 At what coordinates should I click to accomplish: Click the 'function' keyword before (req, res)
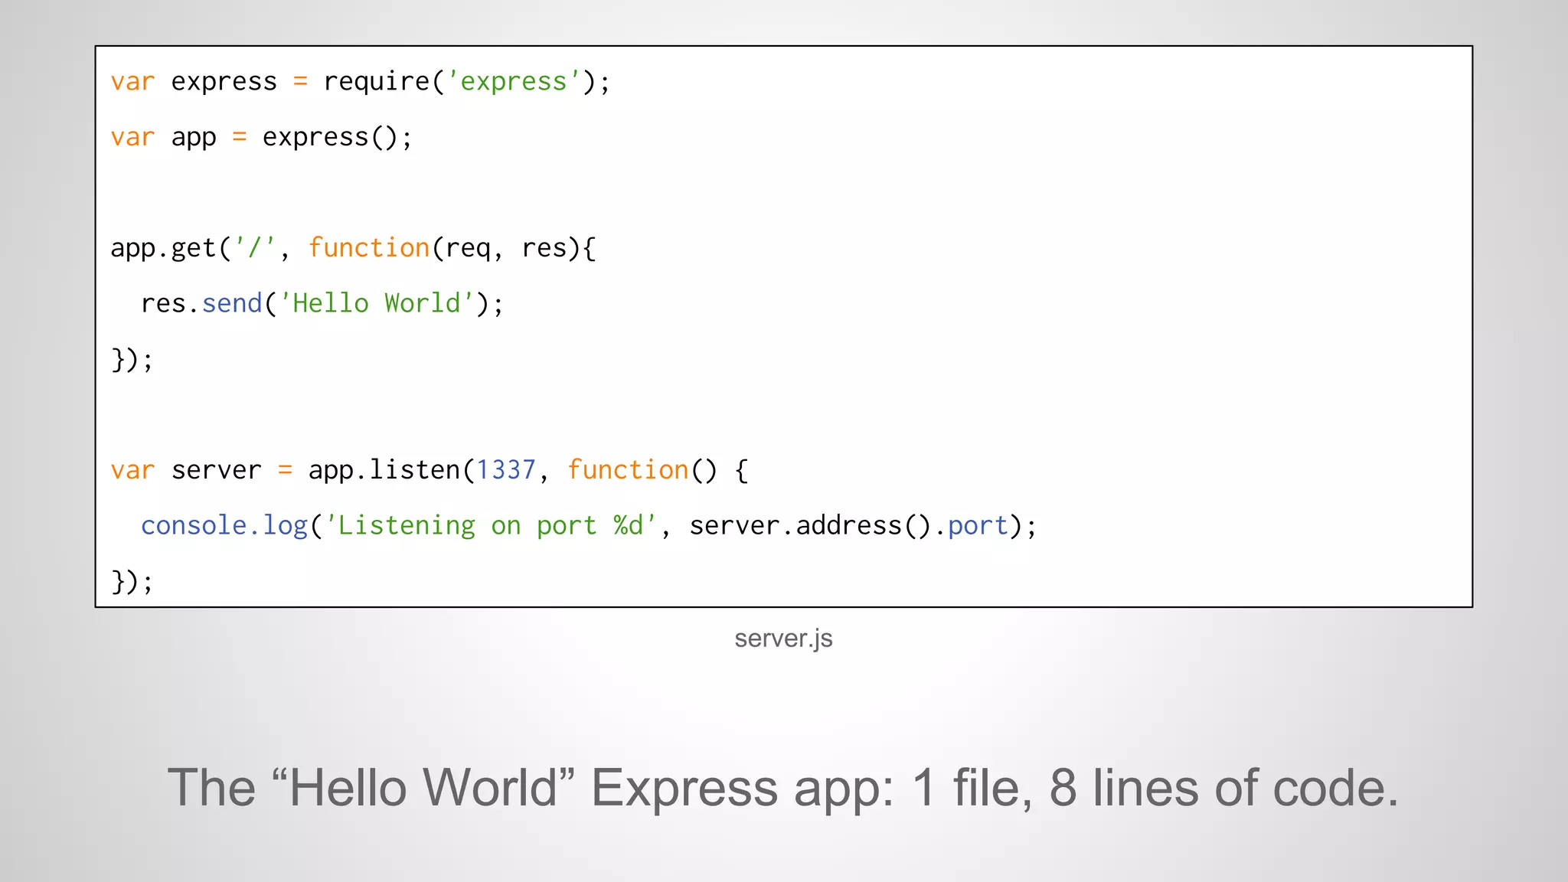tap(368, 248)
